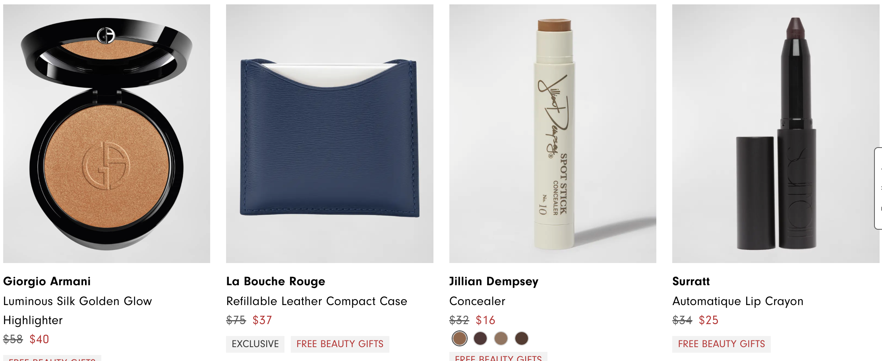Viewport: 882px width, 361px height.
Task: Open the side tab at the right edge
Action: [878, 188]
